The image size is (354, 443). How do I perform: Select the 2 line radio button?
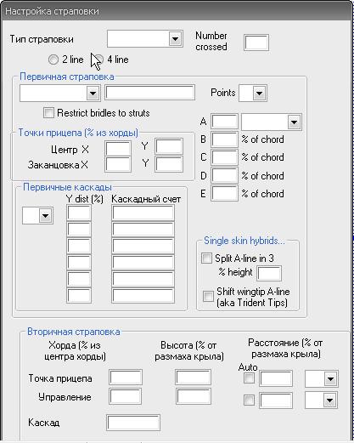(53, 60)
